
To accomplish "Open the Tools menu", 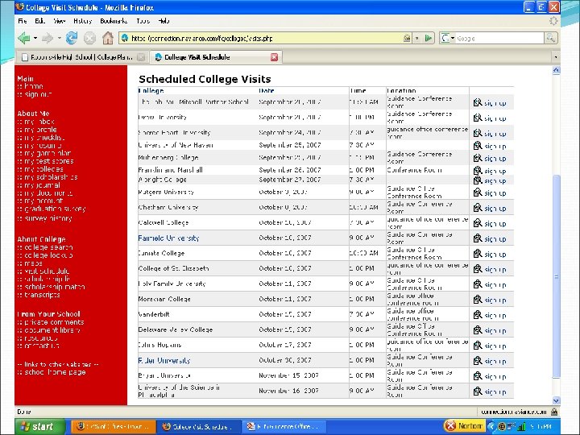I will [143, 21].
